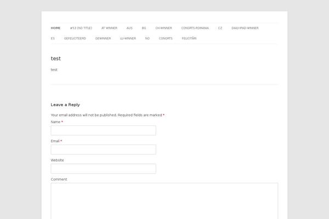Select the BG menu item
The image size is (329, 219).
144,28
